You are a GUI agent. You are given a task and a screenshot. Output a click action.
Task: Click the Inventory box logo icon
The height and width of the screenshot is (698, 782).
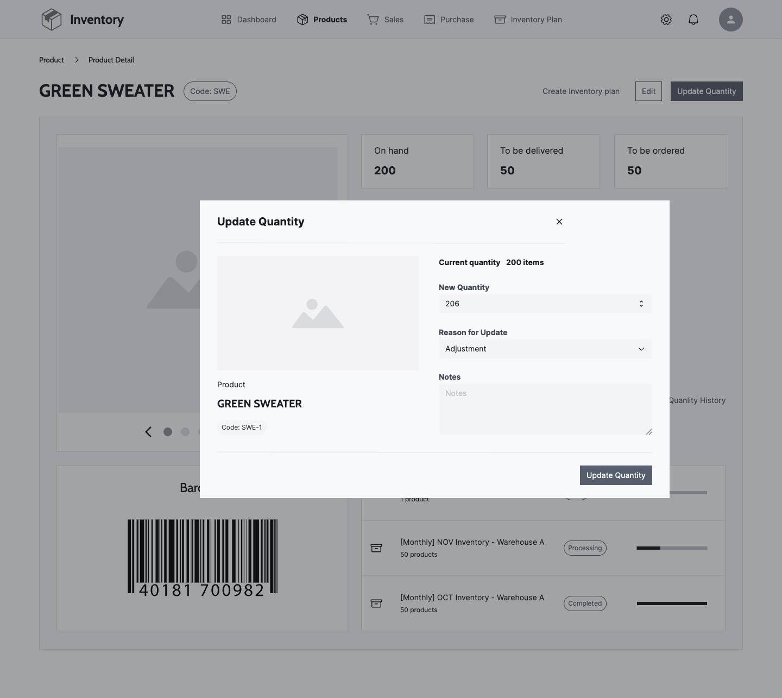pos(52,20)
